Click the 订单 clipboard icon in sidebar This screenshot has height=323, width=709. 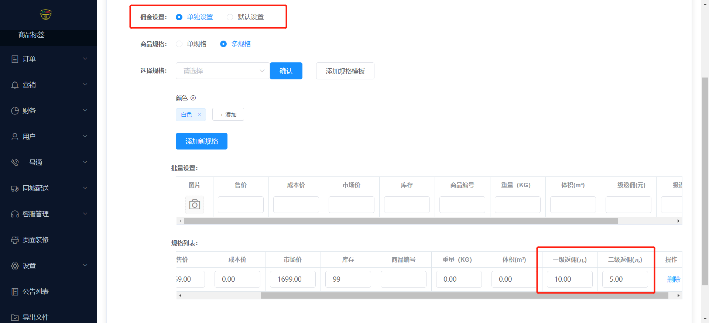click(x=15, y=59)
